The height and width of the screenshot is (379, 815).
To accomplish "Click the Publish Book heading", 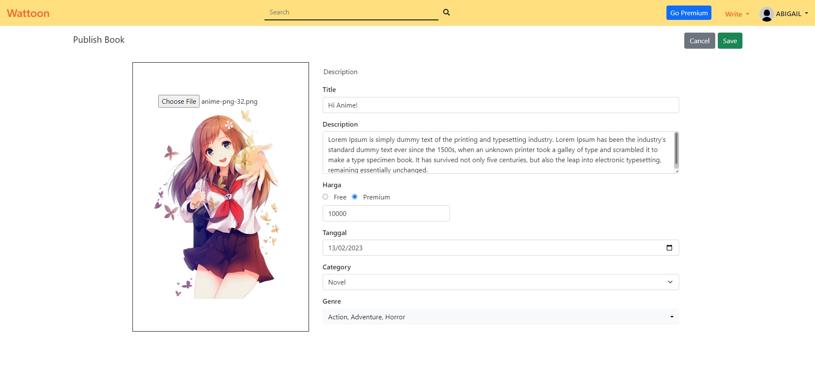I will [x=99, y=40].
